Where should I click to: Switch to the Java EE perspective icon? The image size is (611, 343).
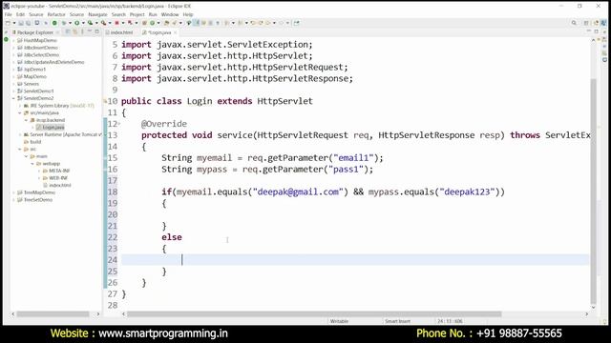click(x=596, y=23)
